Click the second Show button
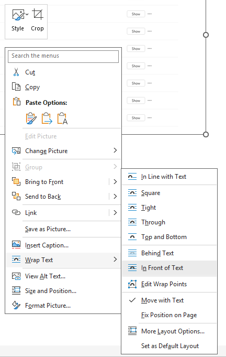 pyautogui.click(x=136, y=31)
